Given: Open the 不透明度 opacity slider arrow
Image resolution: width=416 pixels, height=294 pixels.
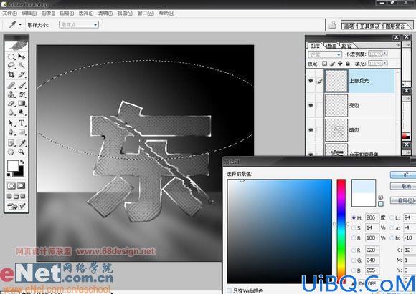Looking at the screenshot, I should (385, 54).
